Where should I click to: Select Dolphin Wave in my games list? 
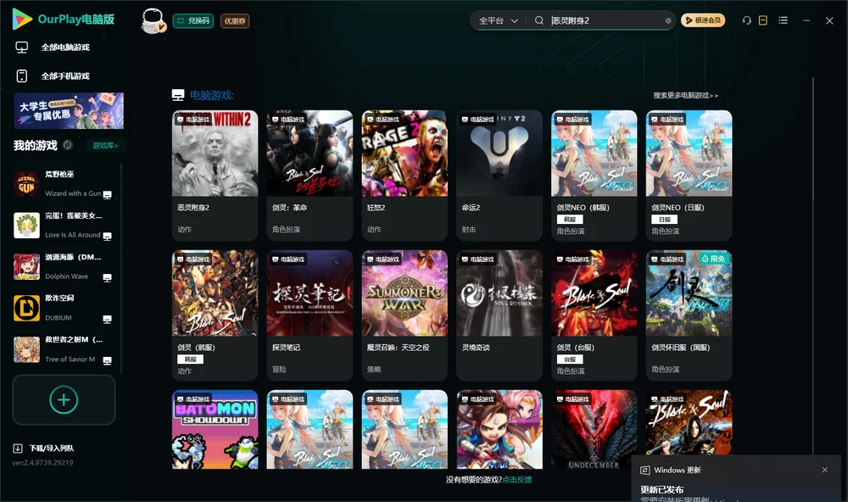tap(64, 266)
